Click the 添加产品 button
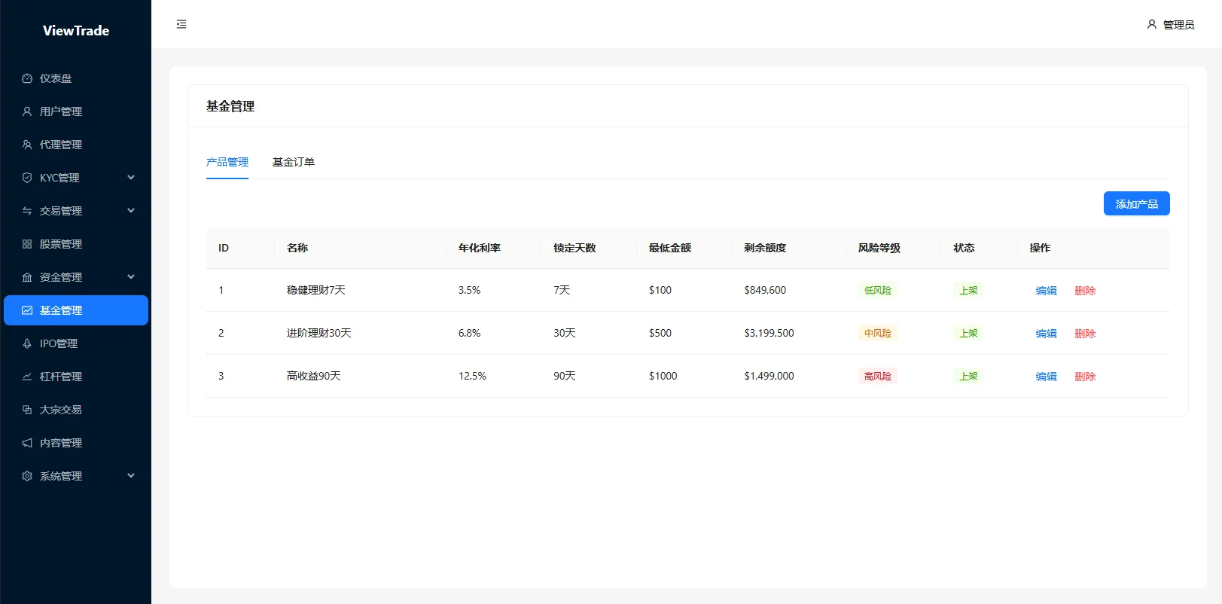The width and height of the screenshot is (1222, 604). click(x=1136, y=203)
